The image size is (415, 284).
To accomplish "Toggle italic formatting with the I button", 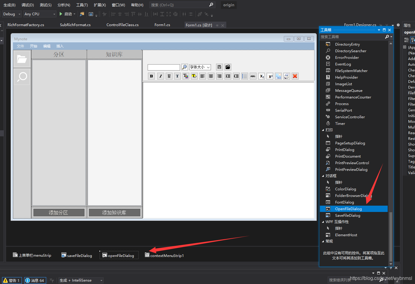I will tap(161, 76).
